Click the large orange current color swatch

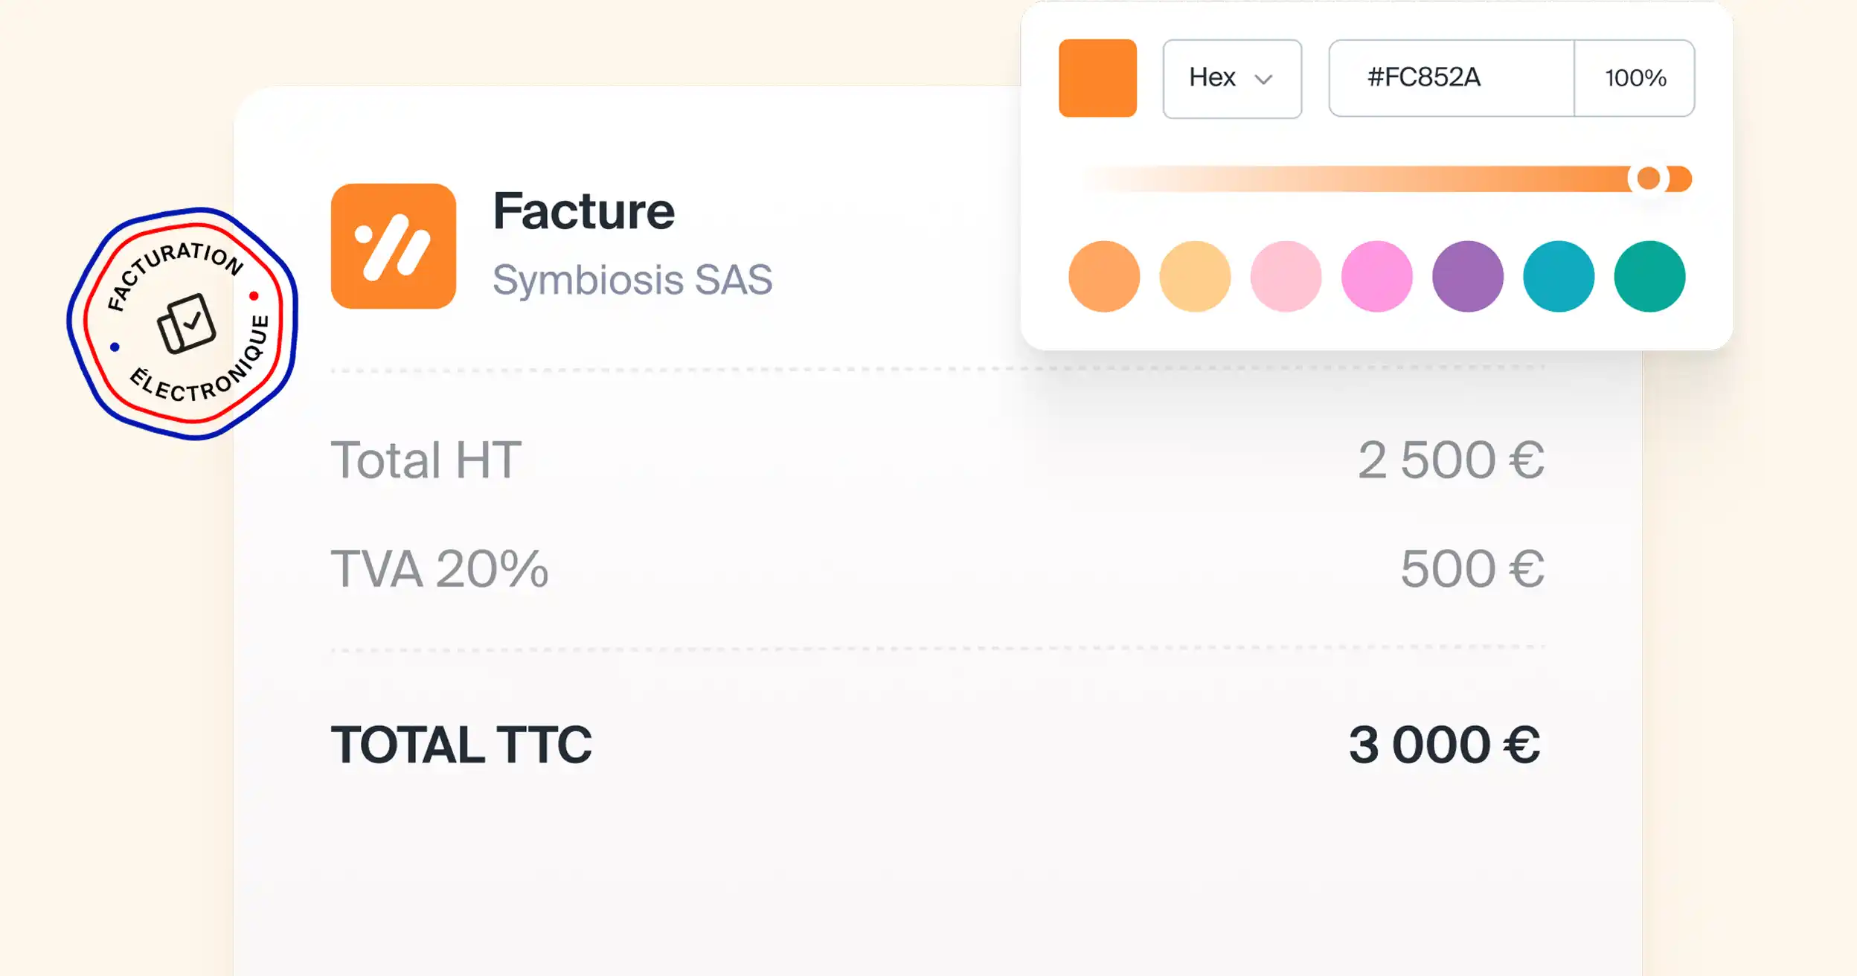[1097, 78]
